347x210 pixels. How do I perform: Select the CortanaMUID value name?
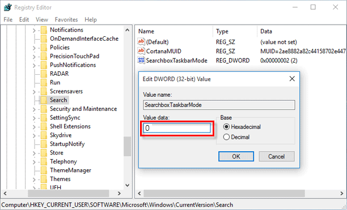(x=163, y=52)
